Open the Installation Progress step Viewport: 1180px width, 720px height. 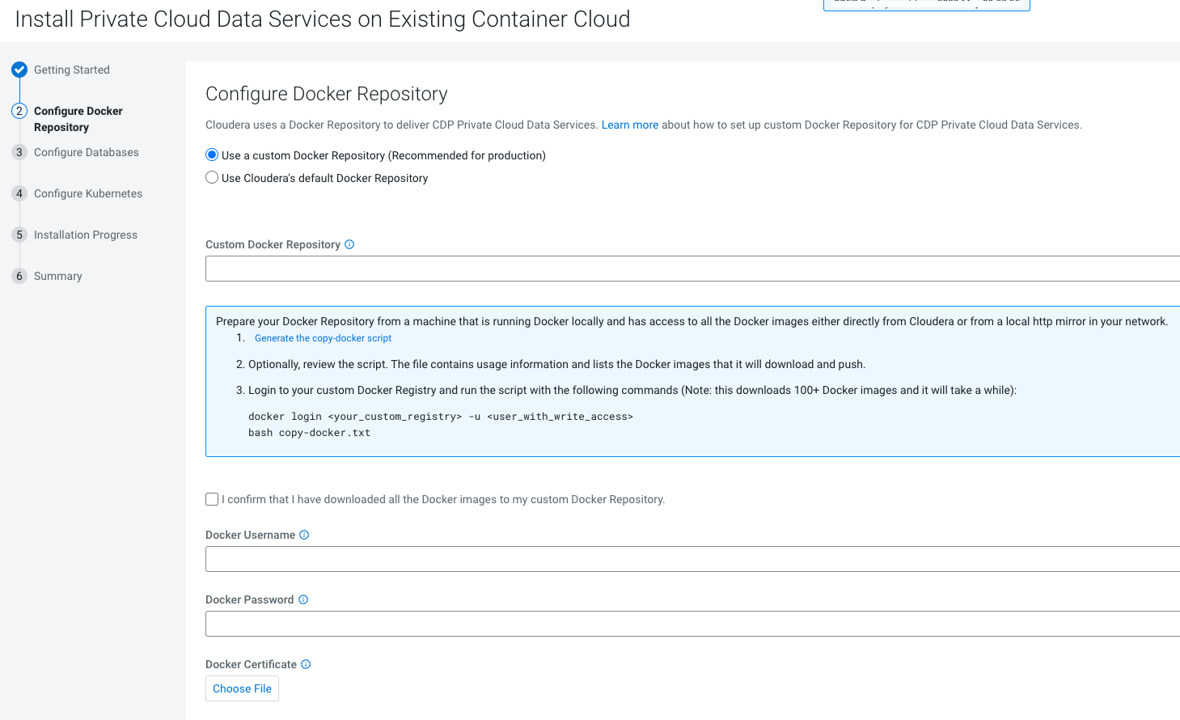86,235
